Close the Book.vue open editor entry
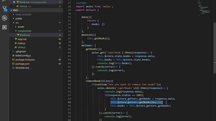This screenshot has height=121, width=216. coord(14,2)
